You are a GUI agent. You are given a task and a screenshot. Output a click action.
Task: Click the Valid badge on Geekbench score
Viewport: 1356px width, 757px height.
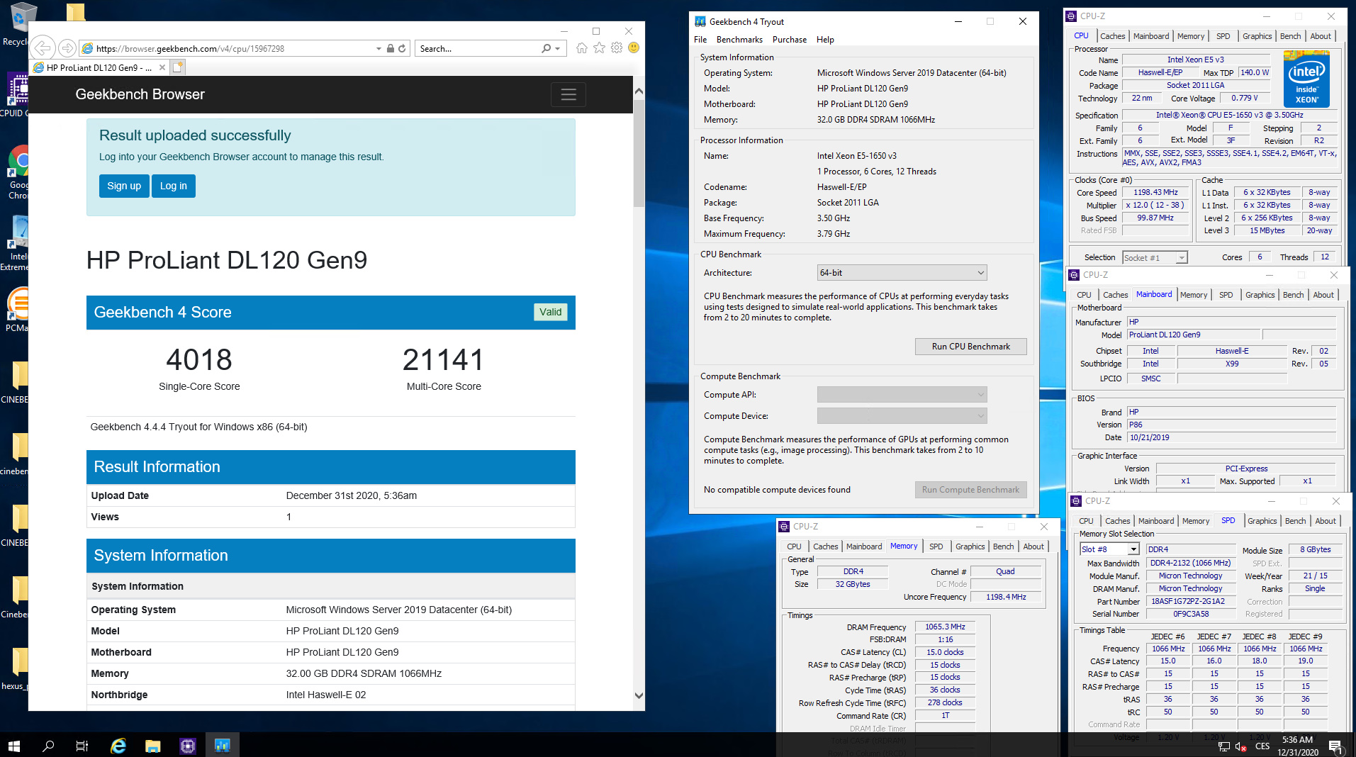550,312
